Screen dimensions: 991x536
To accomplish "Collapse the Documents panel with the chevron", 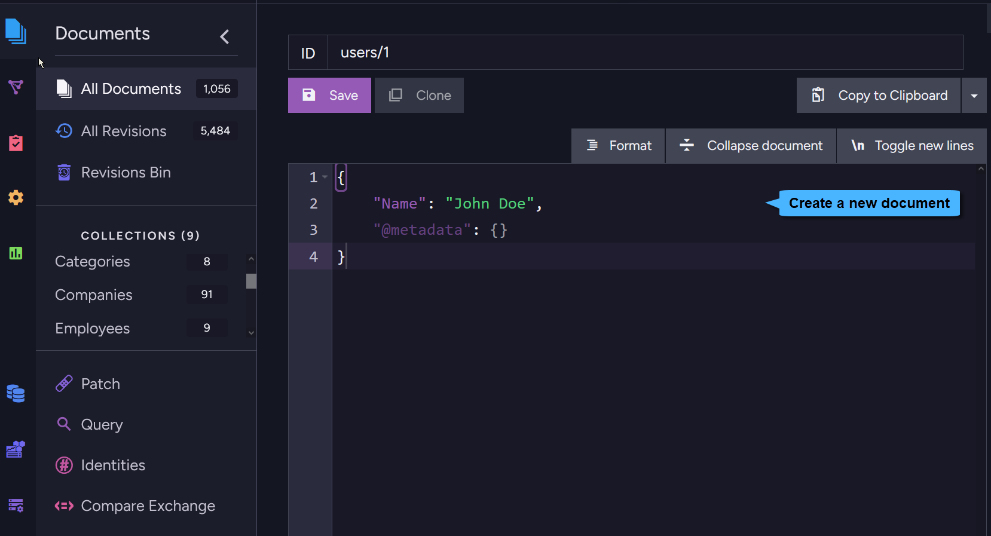I will (225, 36).
